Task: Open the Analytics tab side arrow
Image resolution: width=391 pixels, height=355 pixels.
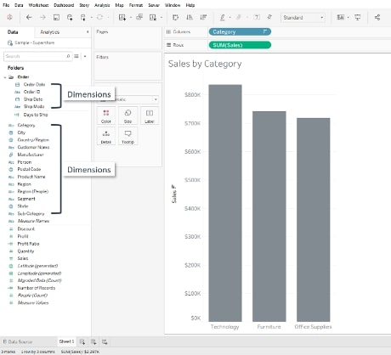Action: [x=88, y=32]
